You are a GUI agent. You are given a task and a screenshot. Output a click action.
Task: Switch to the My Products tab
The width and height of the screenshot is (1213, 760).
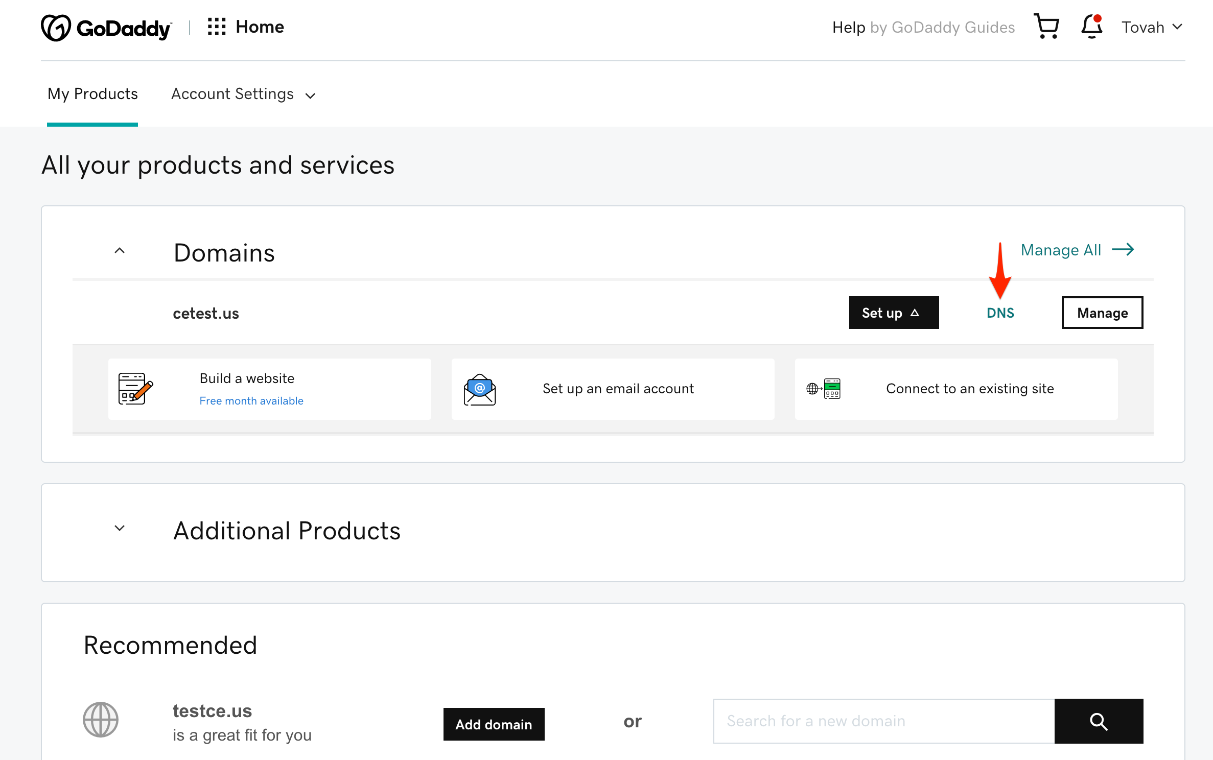92,94
